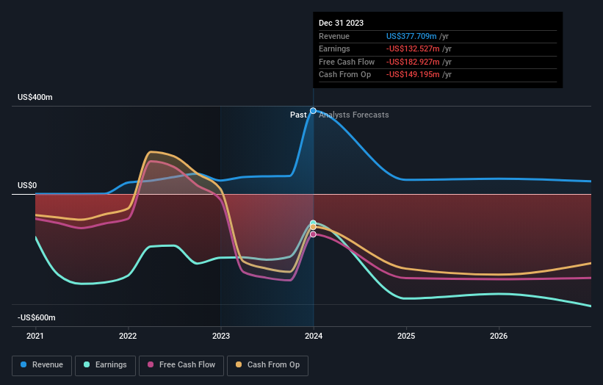603x385 pixels.
Task: Click the Revenue value US$377.709m in tooltip
Action: click(x=411, y=36)
